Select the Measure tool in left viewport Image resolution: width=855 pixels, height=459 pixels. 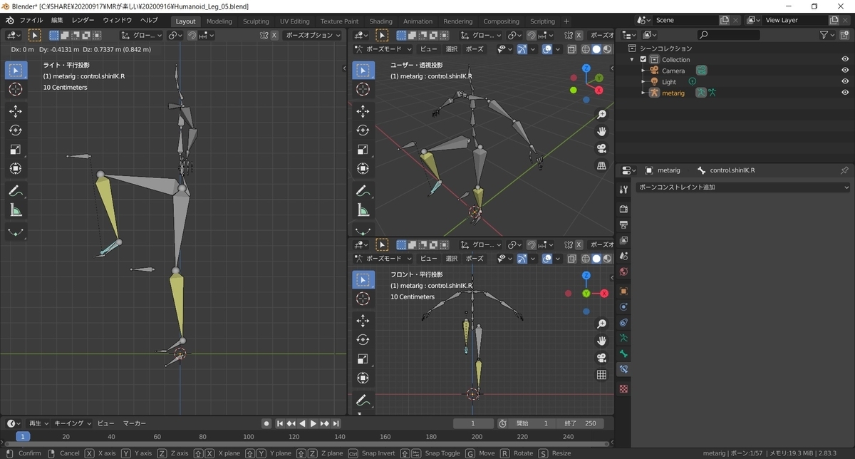coord(16,210)
